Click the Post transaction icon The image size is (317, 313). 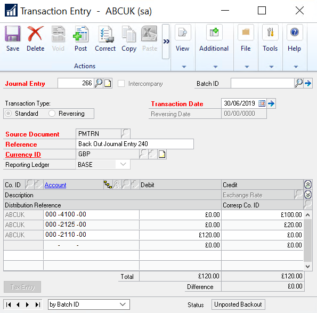click(81, 34)
